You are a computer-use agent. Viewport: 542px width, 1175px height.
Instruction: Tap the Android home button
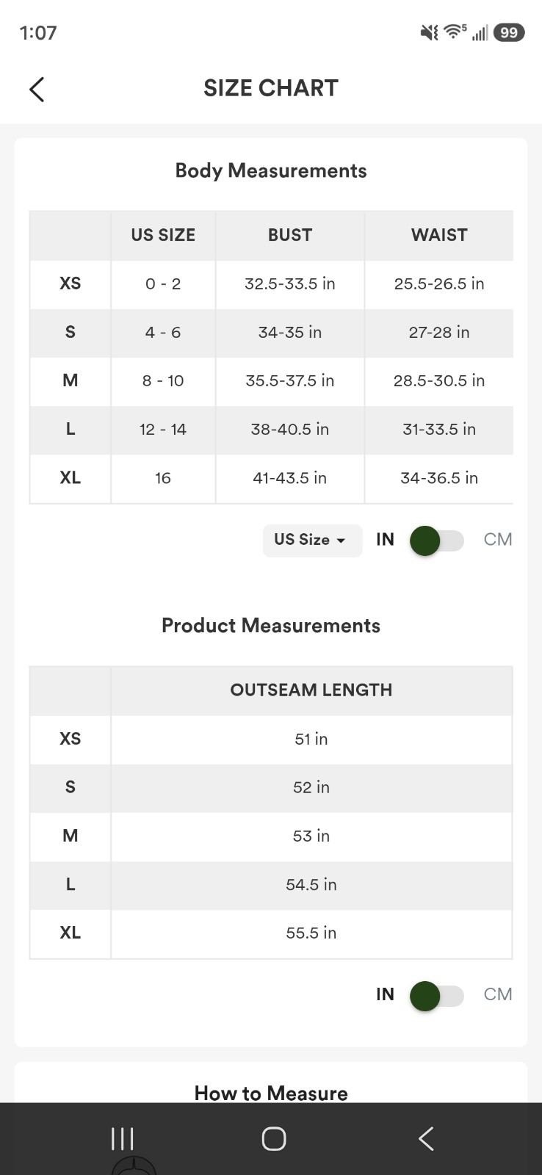click(x=273, y=1139)
